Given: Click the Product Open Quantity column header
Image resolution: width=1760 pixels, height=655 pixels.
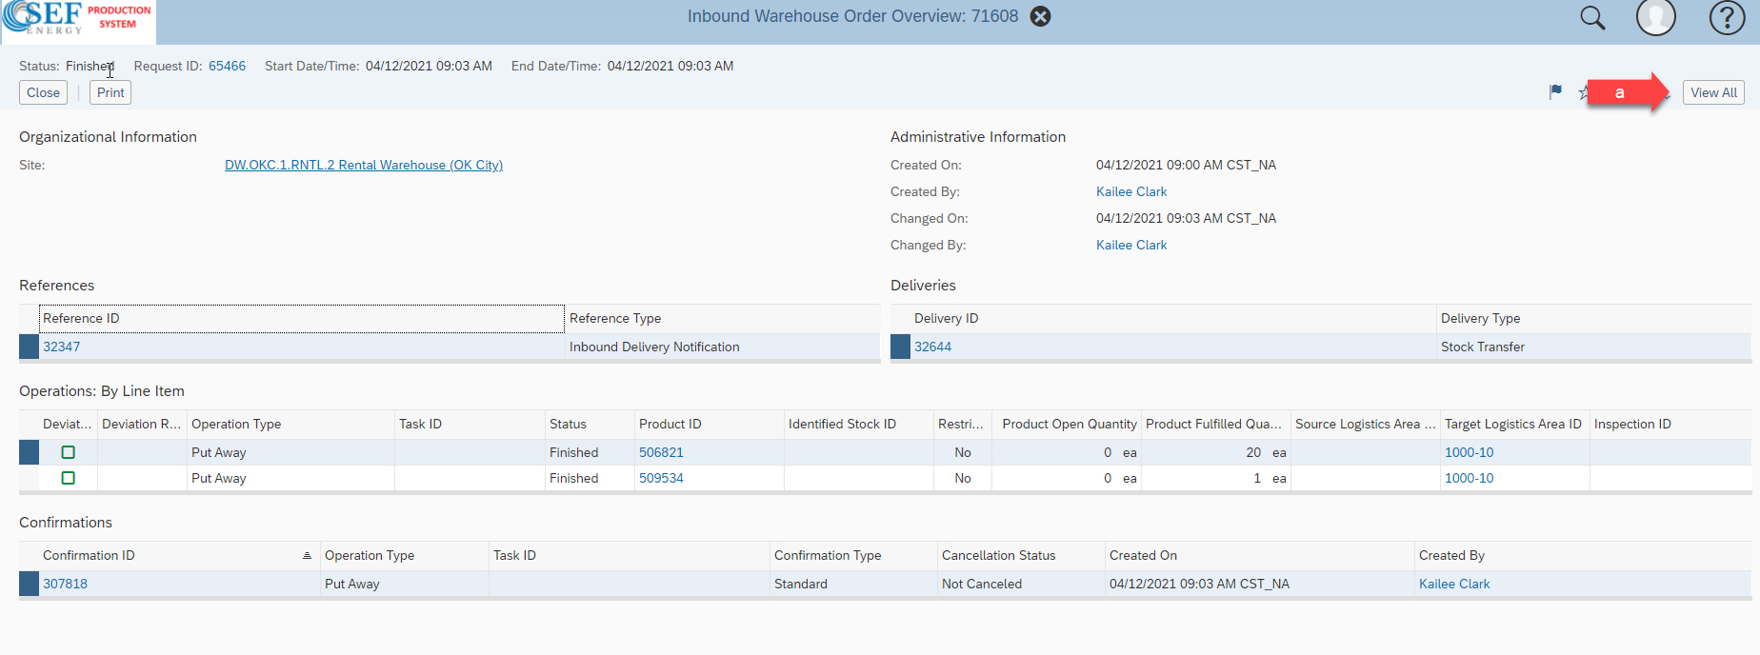Looking at the screenshot, I should 1067,424.
